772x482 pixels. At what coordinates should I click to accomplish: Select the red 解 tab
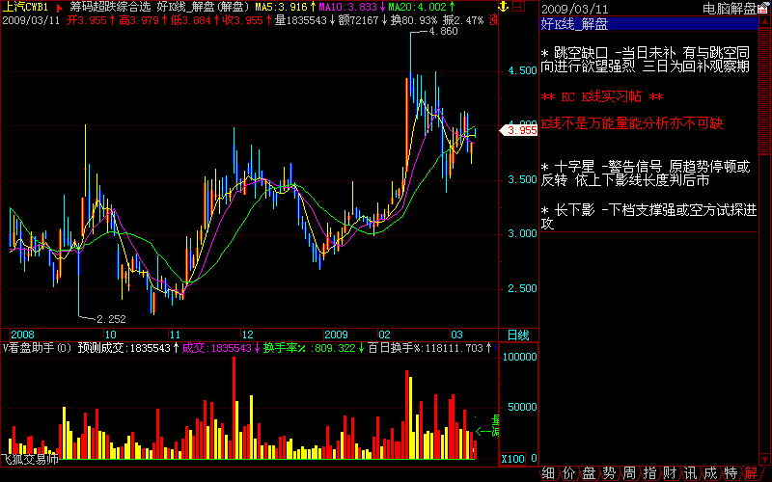point(752,473)
